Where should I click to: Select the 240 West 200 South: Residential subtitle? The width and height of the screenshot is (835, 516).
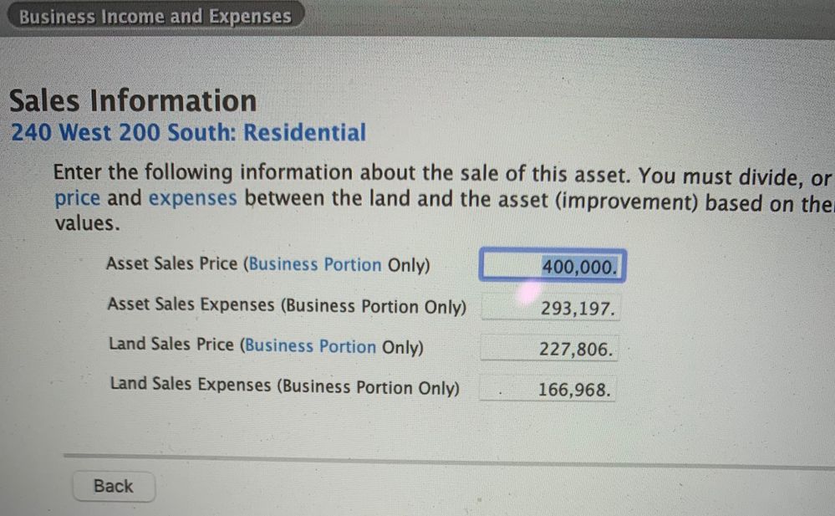click(x=188, y=133)
